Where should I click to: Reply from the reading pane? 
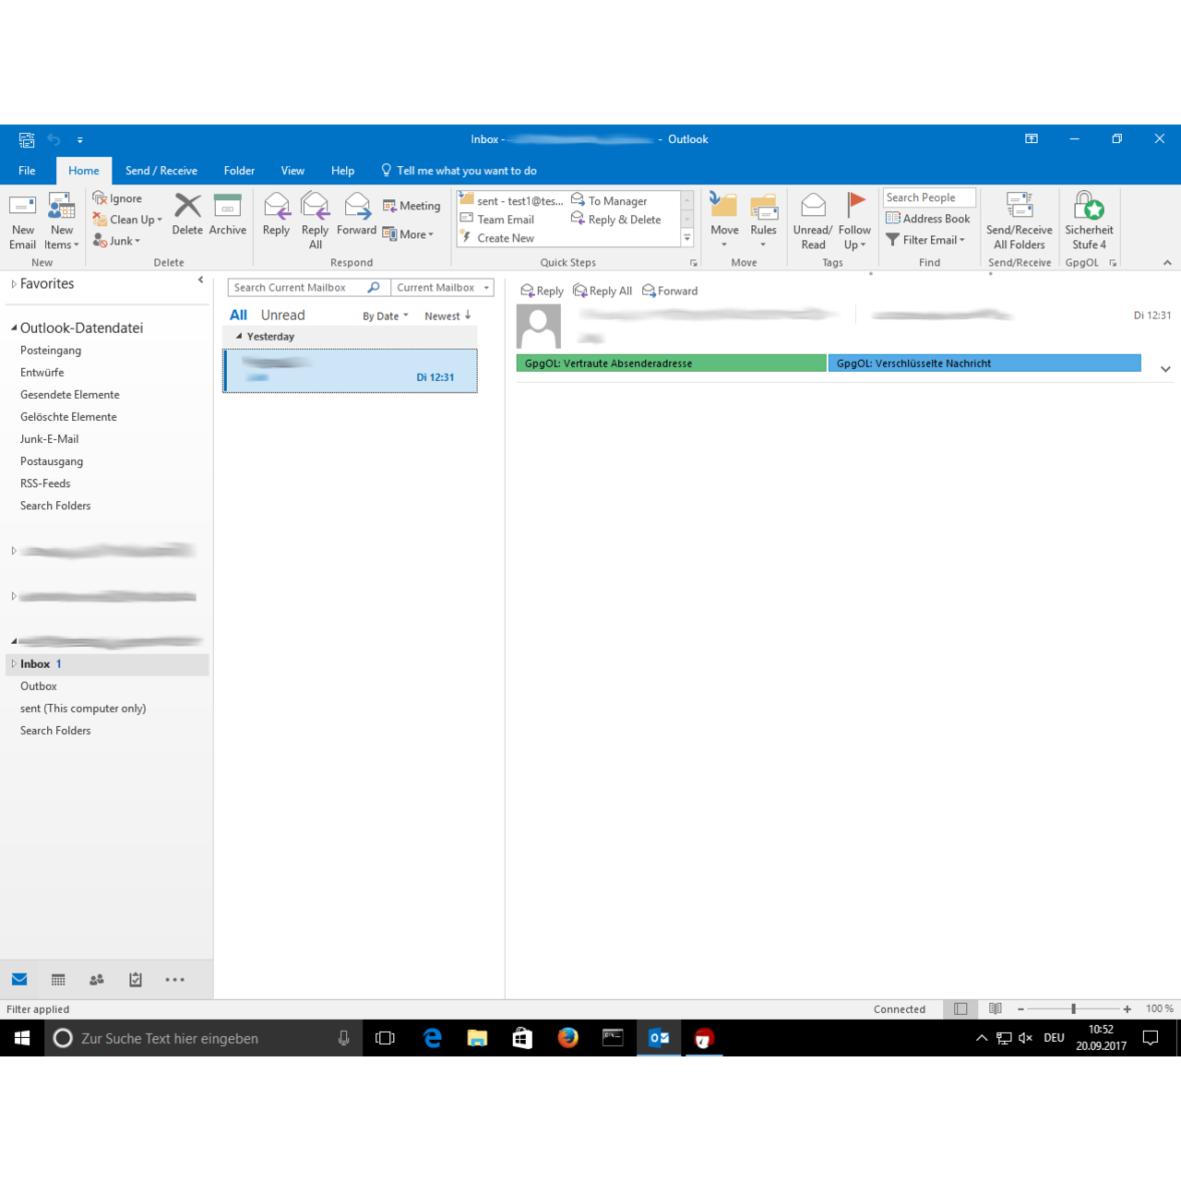[542, 291]
